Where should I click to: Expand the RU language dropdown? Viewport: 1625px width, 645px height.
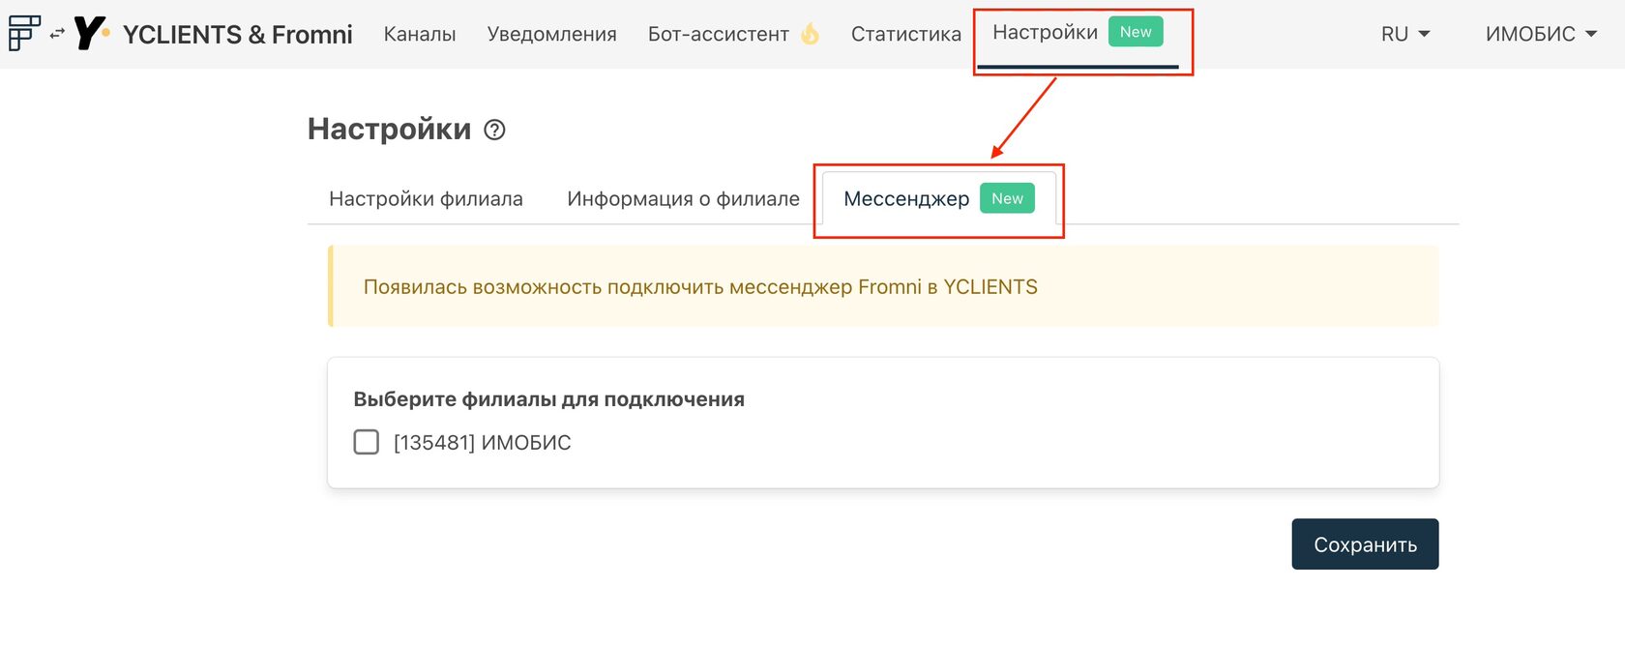click(x=1405, y=34)
